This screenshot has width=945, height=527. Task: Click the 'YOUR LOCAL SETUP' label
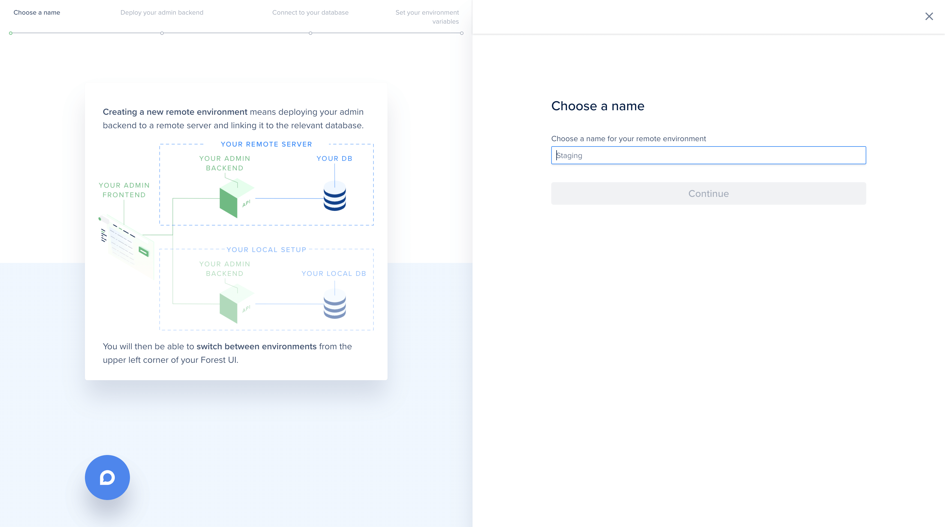coord(266,250)
